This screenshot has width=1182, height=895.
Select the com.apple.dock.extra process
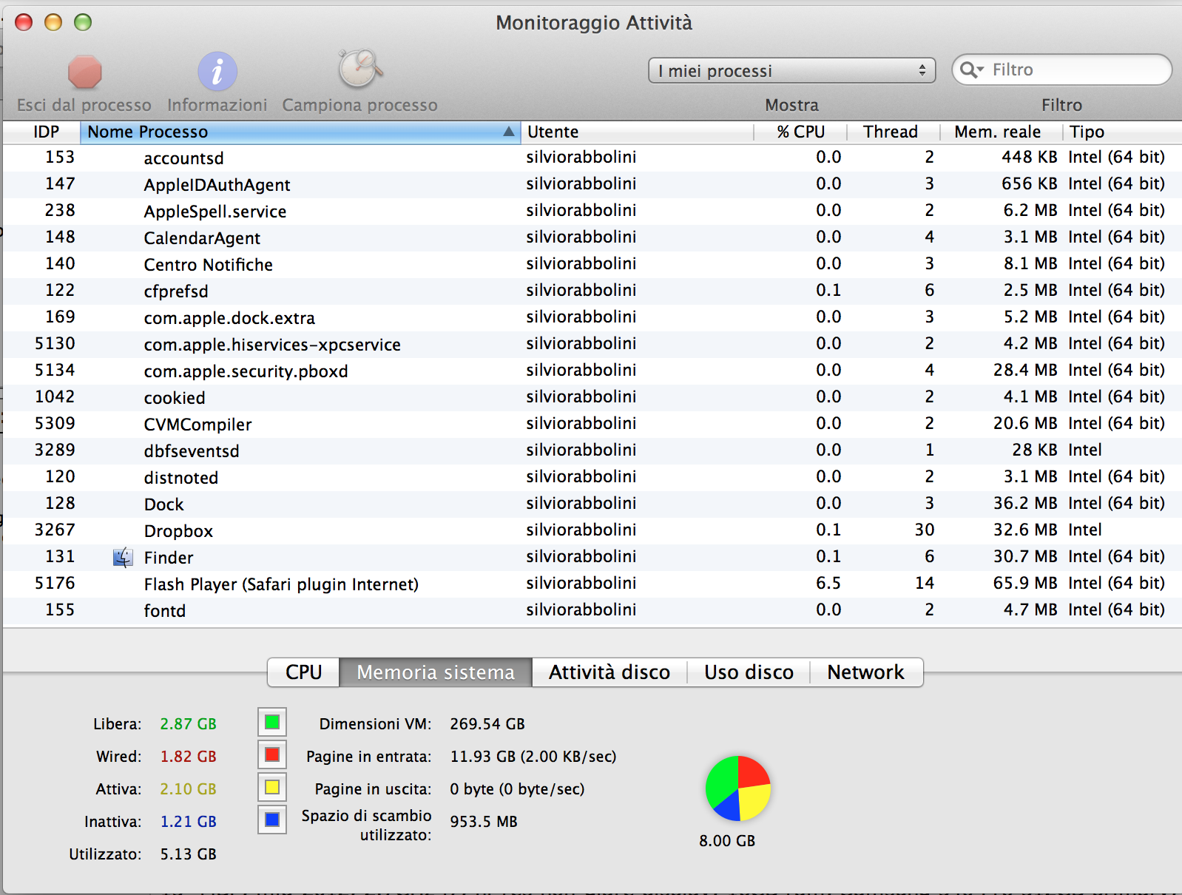coord(592,317)
